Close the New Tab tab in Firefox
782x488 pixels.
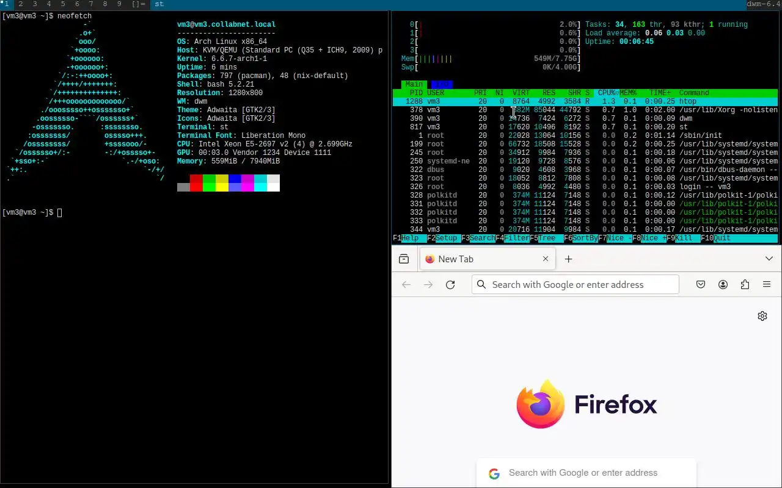pyautogui.click(x=546, y=259)
